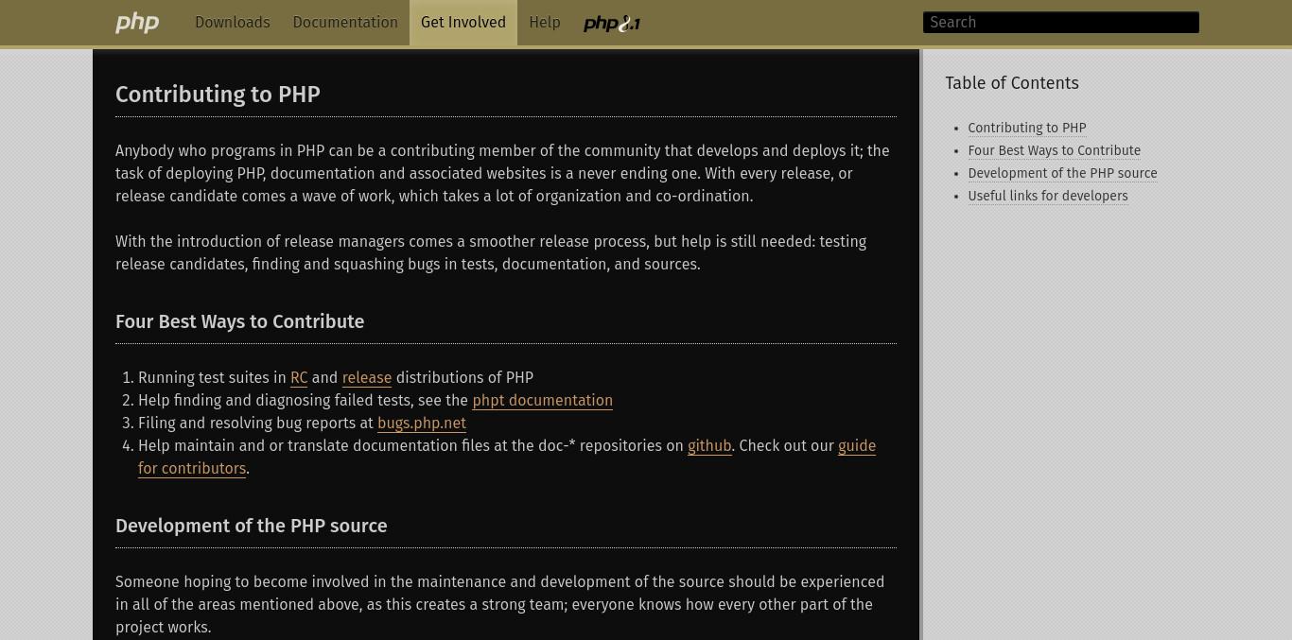This screenshot has width=1292, height=640.
Task: Click the Table of Contents heading
Action: coord(1012,83)
